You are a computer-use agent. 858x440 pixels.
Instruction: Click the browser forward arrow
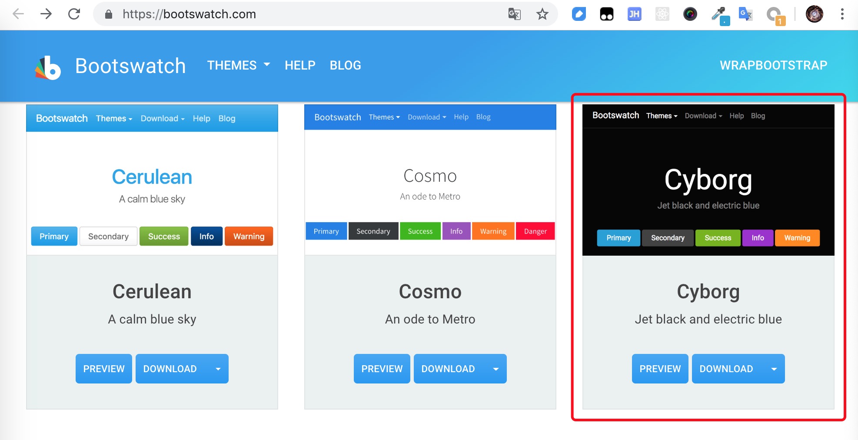click(46, 14)
